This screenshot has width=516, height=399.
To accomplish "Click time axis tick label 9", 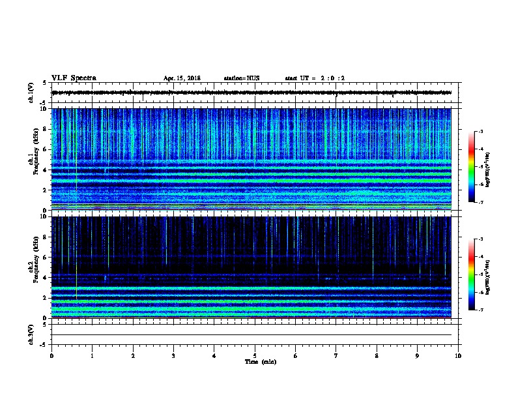I will tap(417, 355).
